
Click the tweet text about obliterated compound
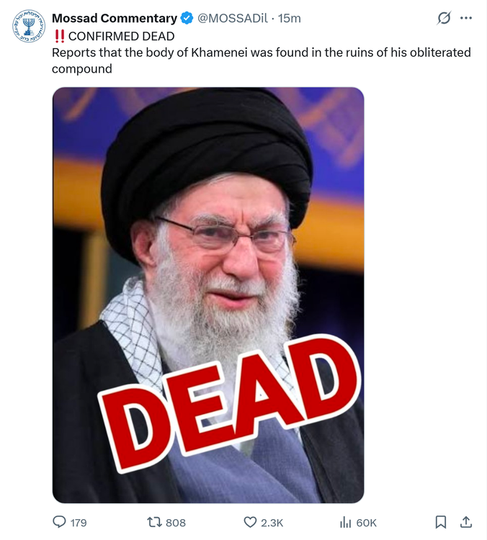coord(262,60)
